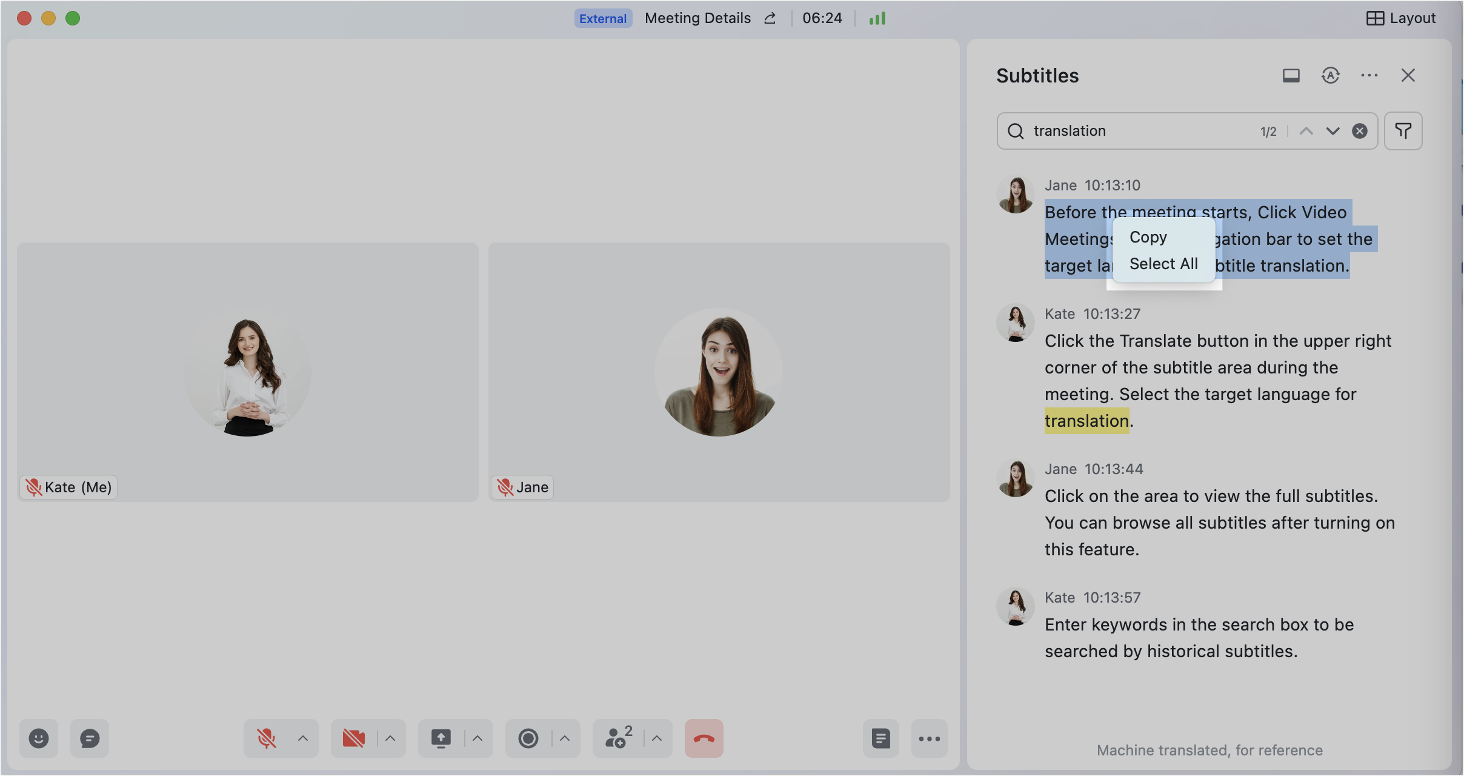Click the subtitle search field
Viewport: 1464px width, 776px height.
[1139, 131]
